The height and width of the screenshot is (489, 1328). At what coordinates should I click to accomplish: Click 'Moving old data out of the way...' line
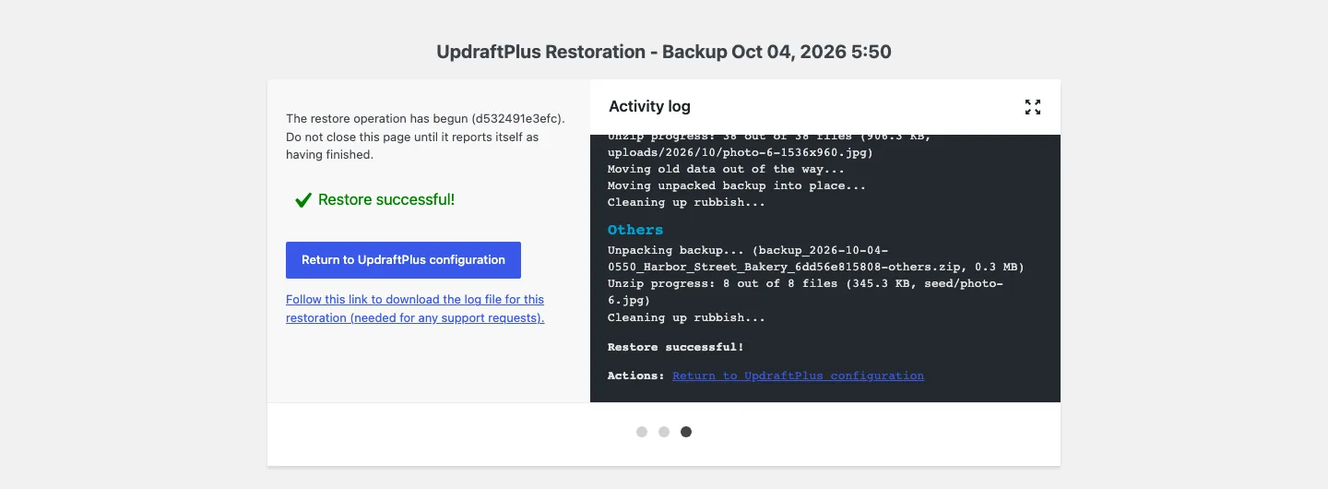pyautogui.click(x=726, y=169)
